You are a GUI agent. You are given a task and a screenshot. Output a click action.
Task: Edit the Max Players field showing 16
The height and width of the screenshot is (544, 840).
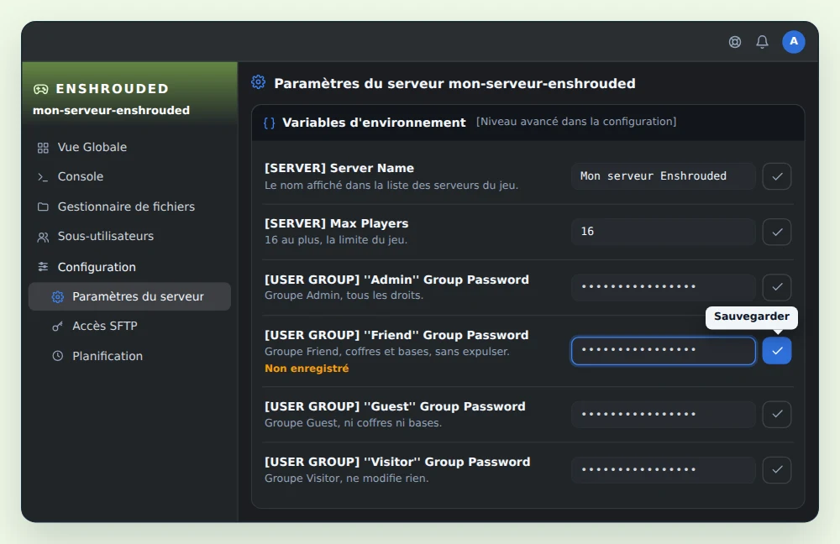point(664,232)
